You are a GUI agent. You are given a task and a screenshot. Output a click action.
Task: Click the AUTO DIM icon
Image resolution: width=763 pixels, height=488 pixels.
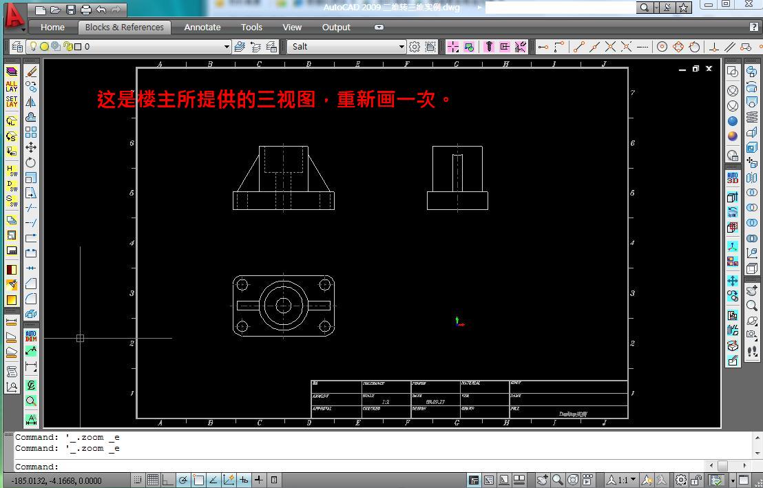(31, 336)
